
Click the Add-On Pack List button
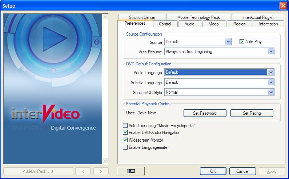(x=38, y=171)
